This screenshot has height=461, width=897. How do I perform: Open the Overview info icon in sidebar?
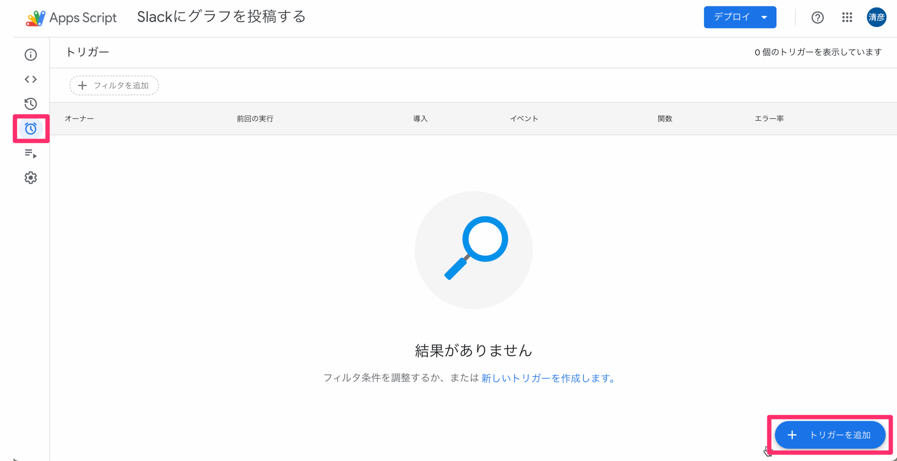coord(30,55)
